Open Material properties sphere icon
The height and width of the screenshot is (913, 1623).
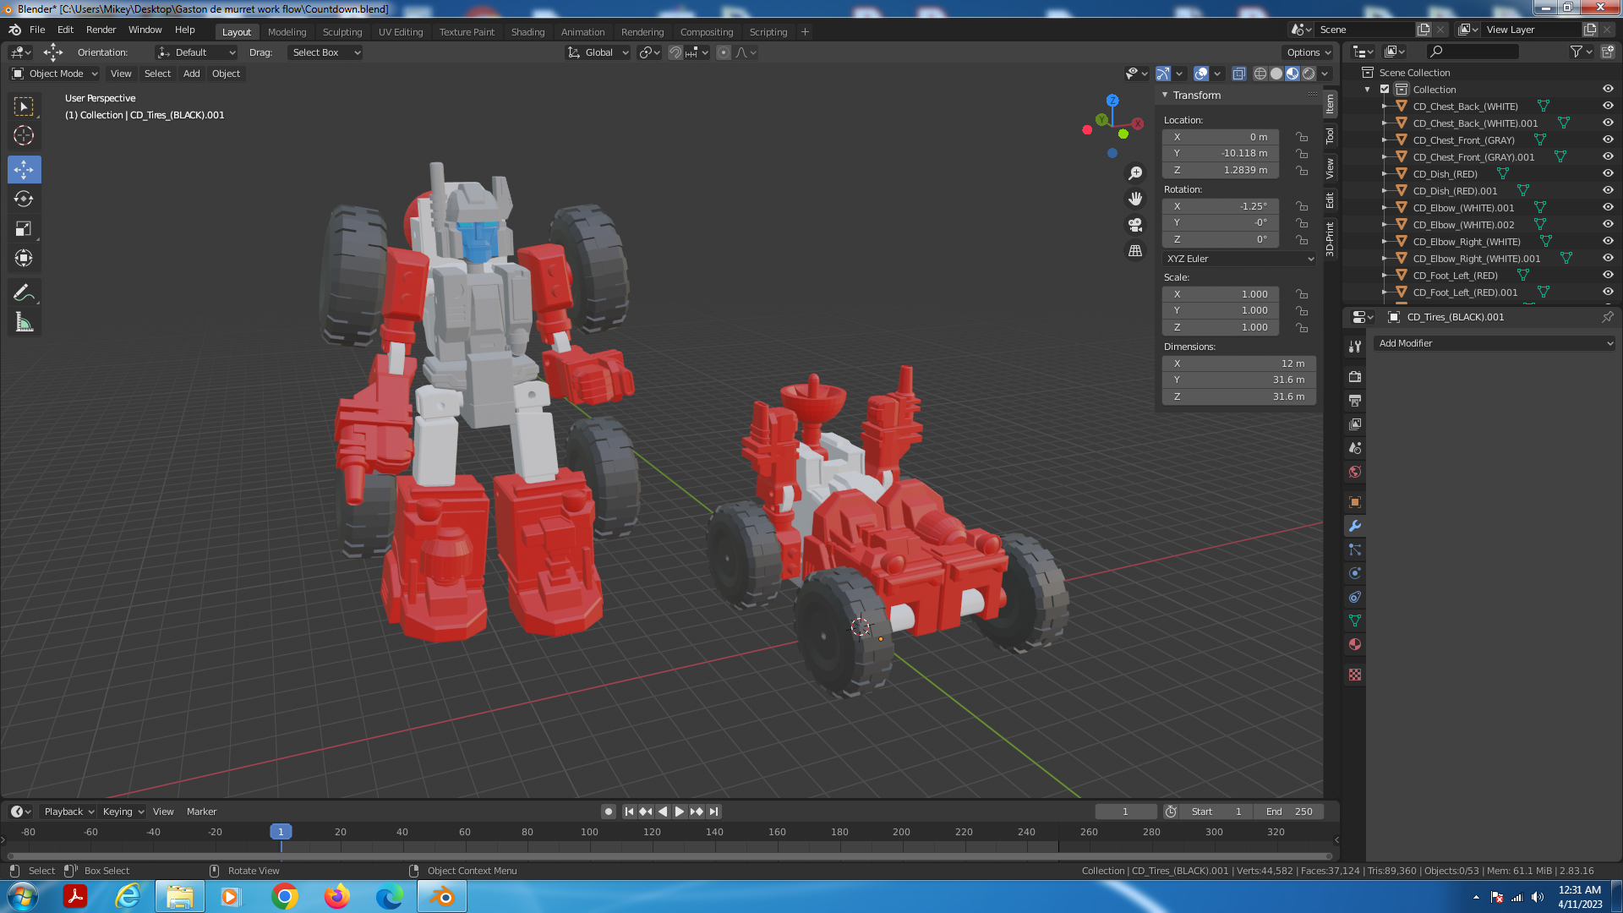[x=1355, y=644]
